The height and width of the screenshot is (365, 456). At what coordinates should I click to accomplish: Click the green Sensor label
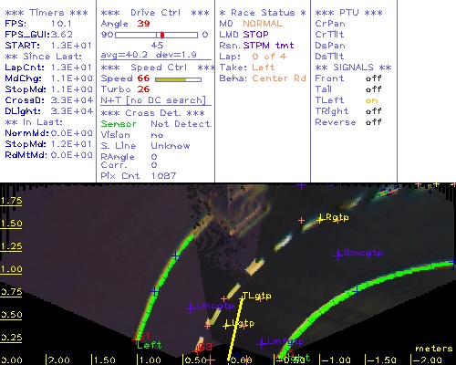point(119,124)
